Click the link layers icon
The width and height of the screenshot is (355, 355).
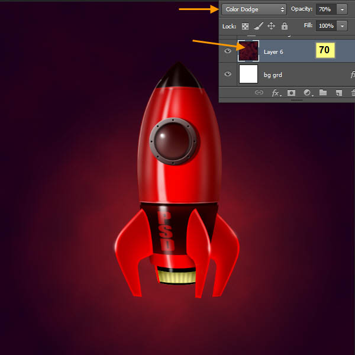point(259,93)
